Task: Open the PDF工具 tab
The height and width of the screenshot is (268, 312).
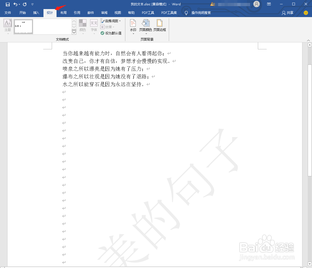Action: tap(148, 13)
